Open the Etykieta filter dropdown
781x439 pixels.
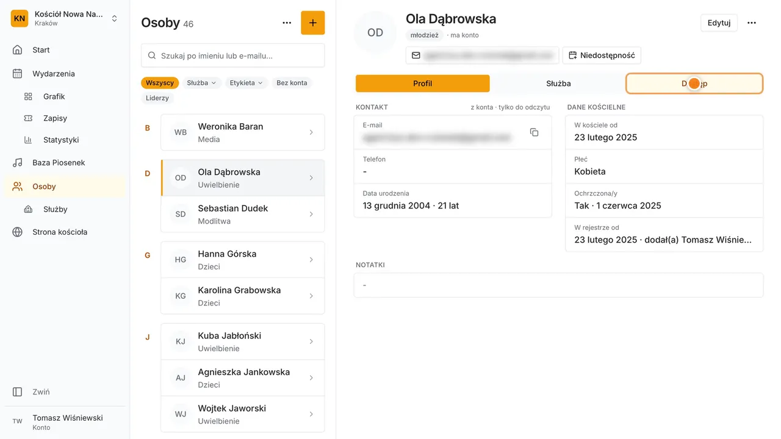247,83
